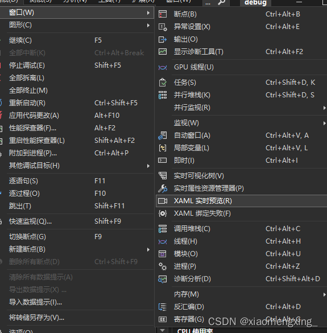327x333 pixels.
Task: Click the 进程(P) gears icon
Action: tap(163, 266)
